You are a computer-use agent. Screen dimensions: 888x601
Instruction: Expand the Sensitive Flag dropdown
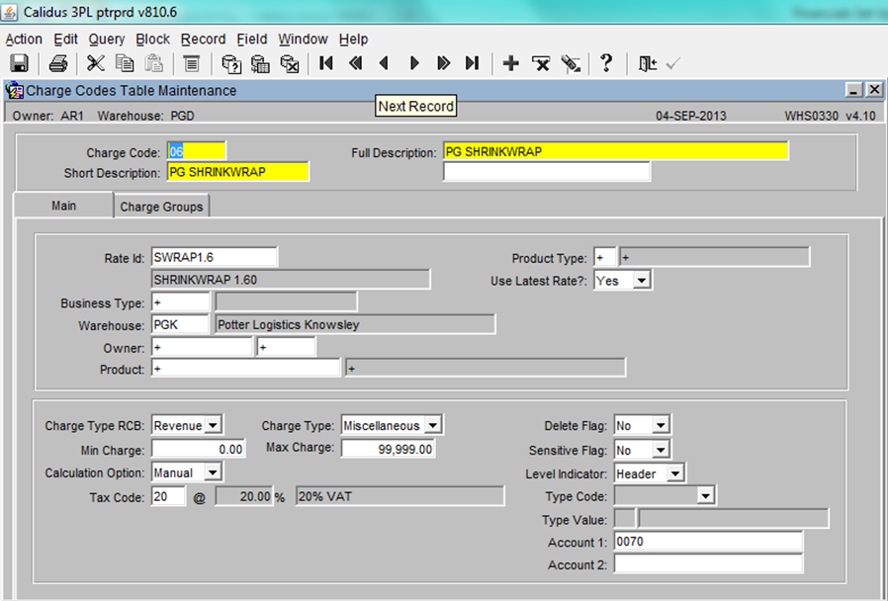tap(661, 450)
